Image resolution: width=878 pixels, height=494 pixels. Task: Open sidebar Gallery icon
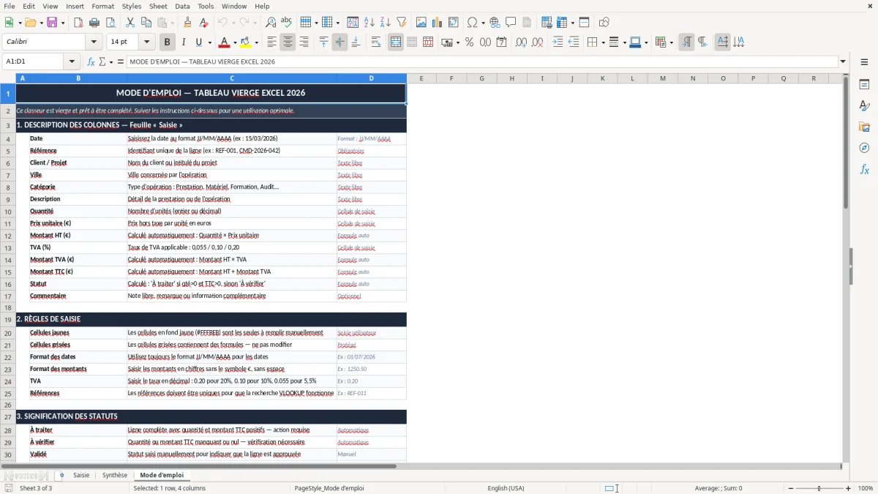[864, 127]
